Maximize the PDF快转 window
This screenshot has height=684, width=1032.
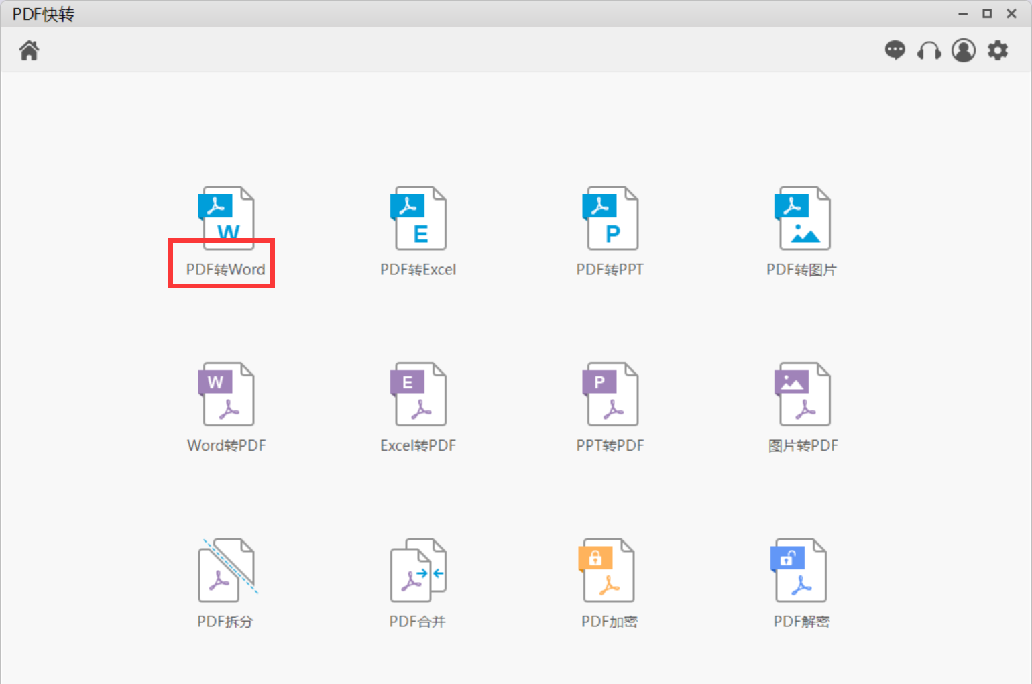987,13
